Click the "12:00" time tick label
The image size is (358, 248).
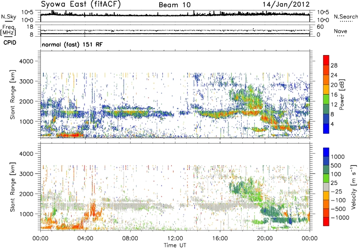pos(175,239)
